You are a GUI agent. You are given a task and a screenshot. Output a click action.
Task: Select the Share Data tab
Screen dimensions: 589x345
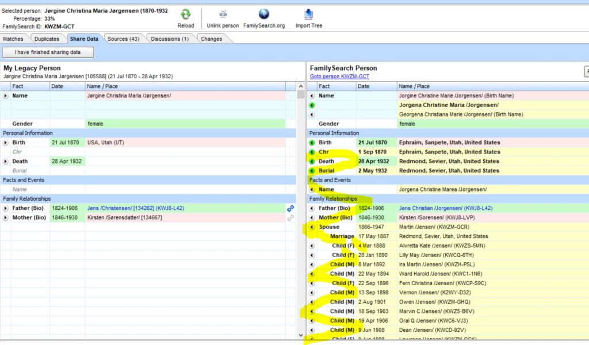point(84,39)
